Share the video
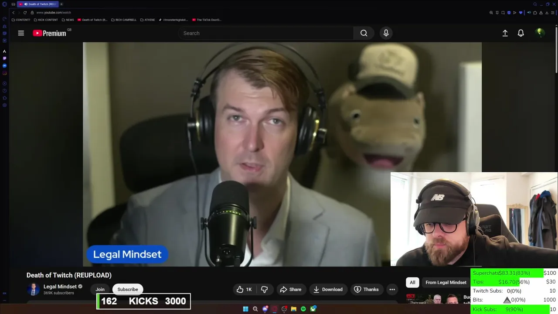The image size is (558, 314). (290, 289)
